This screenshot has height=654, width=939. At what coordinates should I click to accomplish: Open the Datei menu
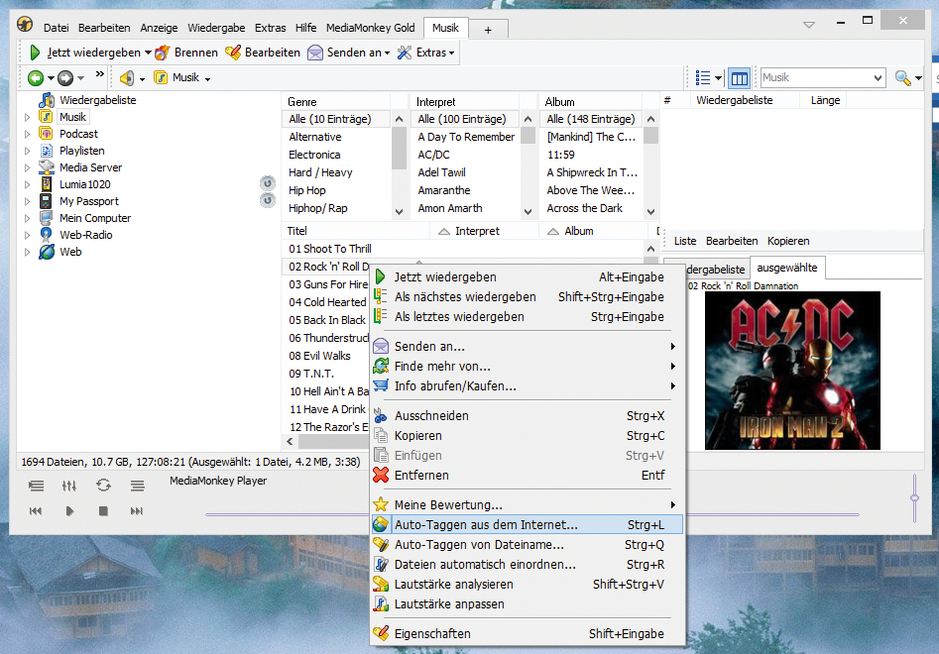point(56,28)
